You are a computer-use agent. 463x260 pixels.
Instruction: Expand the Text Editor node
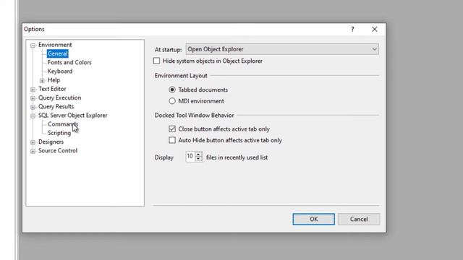tap(33, 90)
